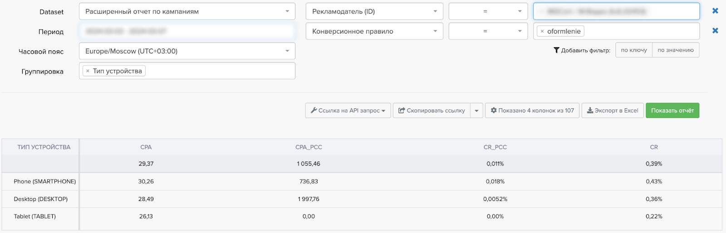Image resolution: width=726 pixels, height=233 pixels.
Task: Sort table by CPA_PCC column header
Action: 309,147
